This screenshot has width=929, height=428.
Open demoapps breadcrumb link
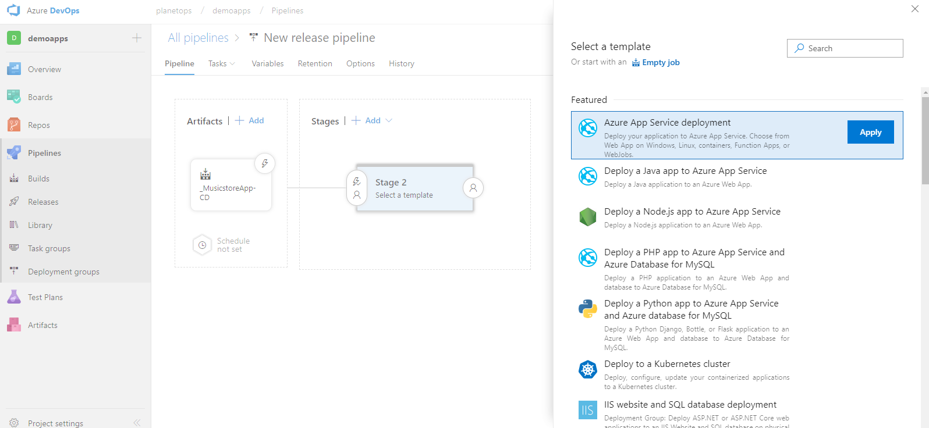232,10
